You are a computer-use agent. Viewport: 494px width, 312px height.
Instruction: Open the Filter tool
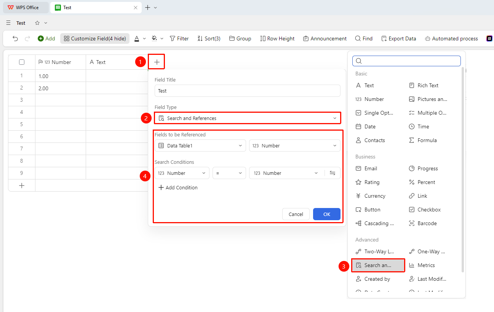(x=179, y=38)
